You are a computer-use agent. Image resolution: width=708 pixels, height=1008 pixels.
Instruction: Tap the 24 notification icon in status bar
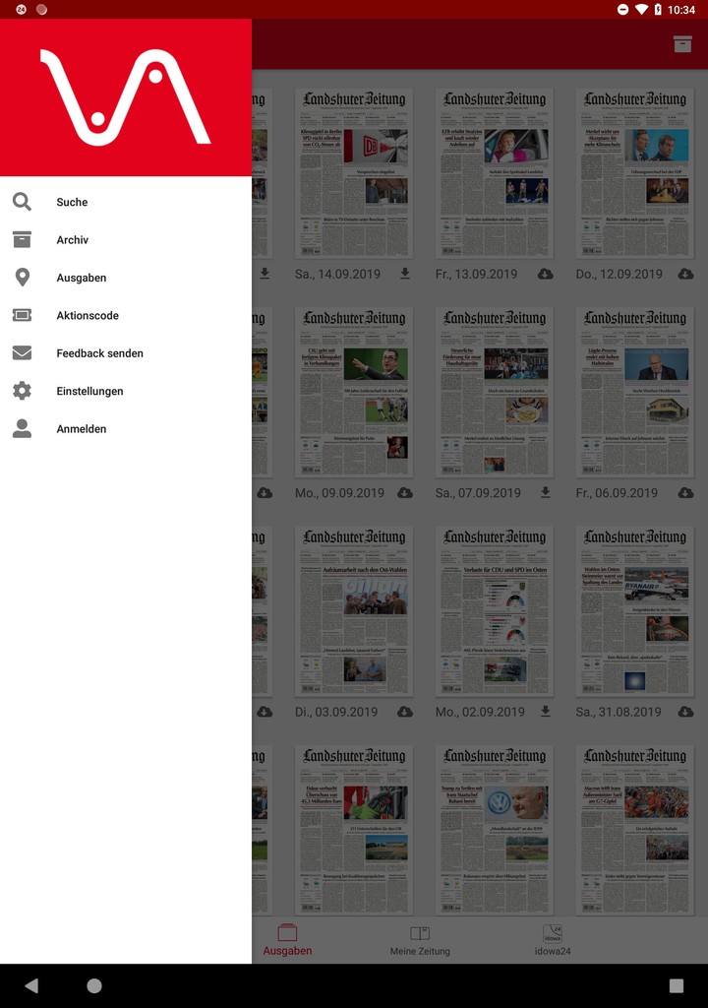(x=21, y=9)
